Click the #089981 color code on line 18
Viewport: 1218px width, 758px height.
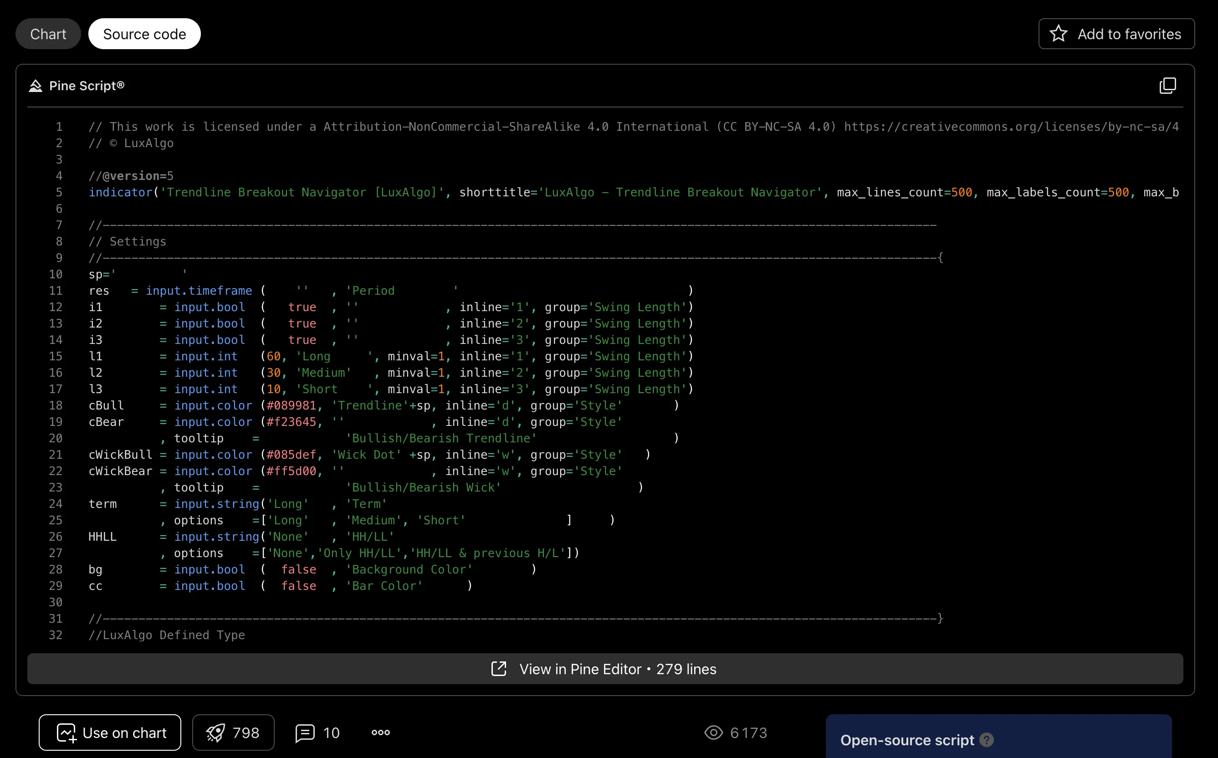tap(291, 405)
